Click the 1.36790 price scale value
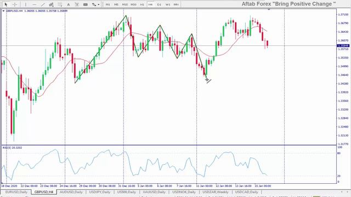Image resolution: width=351 pixels, height=197 pixels. pyautogui.click(x=343, y=23)
